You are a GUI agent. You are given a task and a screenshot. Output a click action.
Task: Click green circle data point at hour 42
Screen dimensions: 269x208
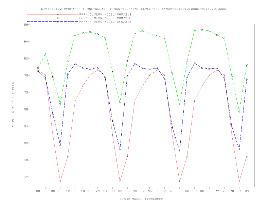(x=142, y=31)
